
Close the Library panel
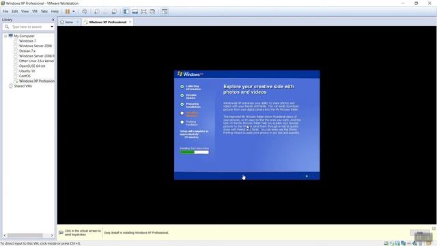[53, 20]
